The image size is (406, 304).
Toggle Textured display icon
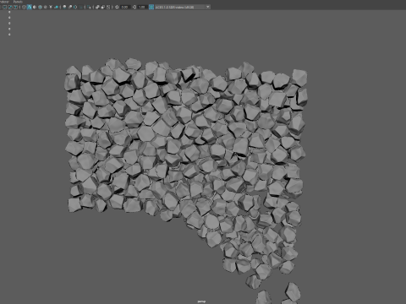coord(46,7)
